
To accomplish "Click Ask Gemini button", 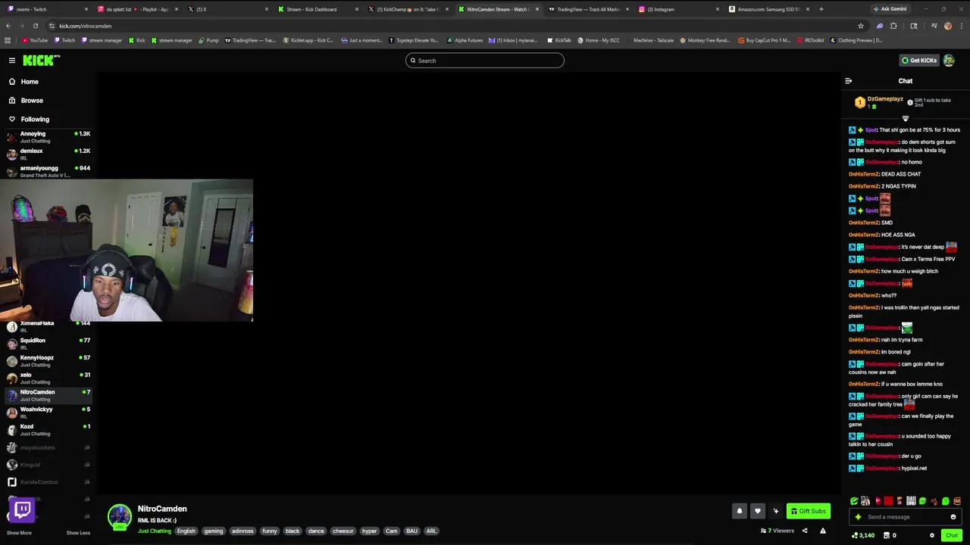I will pos(890,9).
